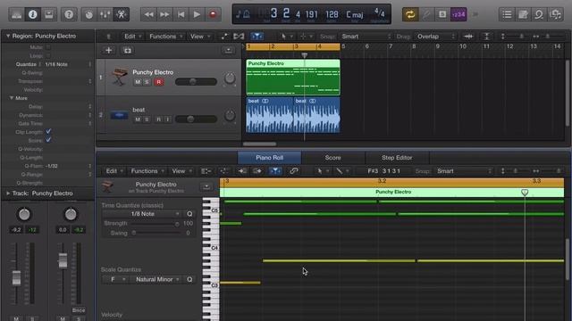Viewport: 572px width, 321px height.
Task: Select the Punchy Electro MIDI region
Action: [293, 78]
